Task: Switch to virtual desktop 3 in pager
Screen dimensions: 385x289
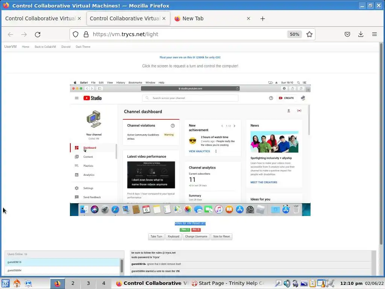Action: (88, 283)
